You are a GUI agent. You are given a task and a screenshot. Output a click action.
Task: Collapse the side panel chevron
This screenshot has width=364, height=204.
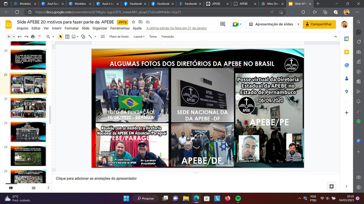(x=346, y=187)
